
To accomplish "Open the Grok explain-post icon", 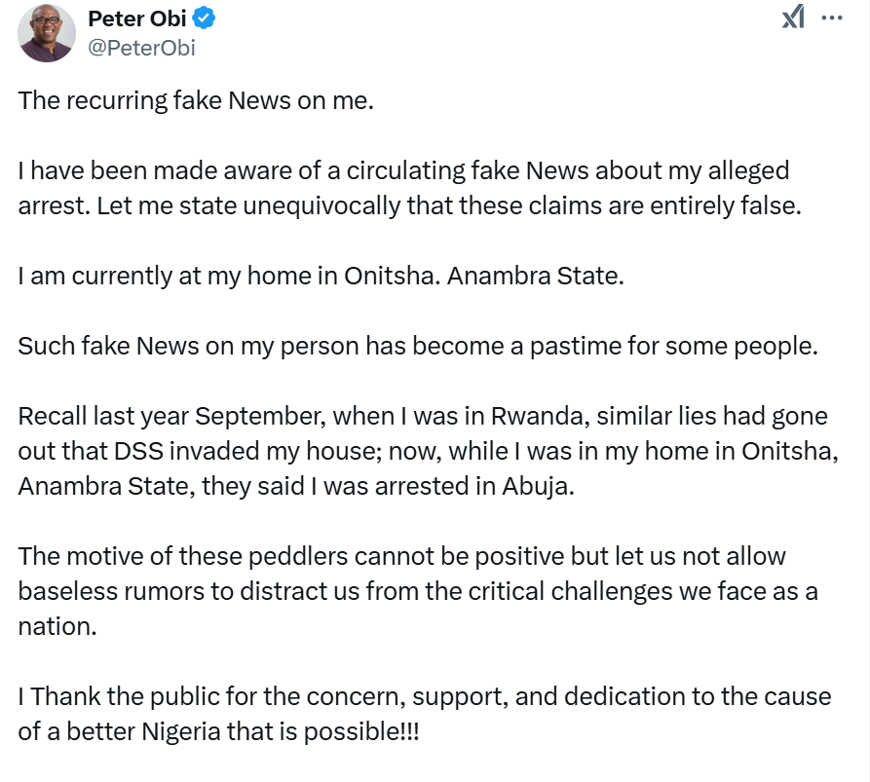I will (793, 17).
